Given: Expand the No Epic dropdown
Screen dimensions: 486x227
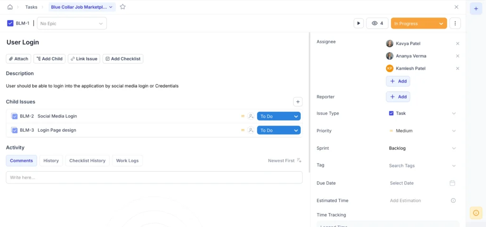Looking at the screenshot, I should pos(72,23).
